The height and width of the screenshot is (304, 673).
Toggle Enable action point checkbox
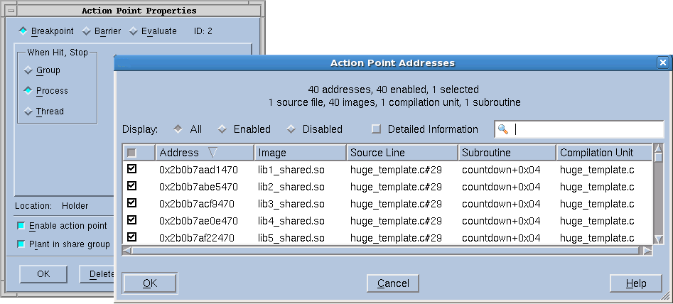pyautogui.click(x=21, y=226)
